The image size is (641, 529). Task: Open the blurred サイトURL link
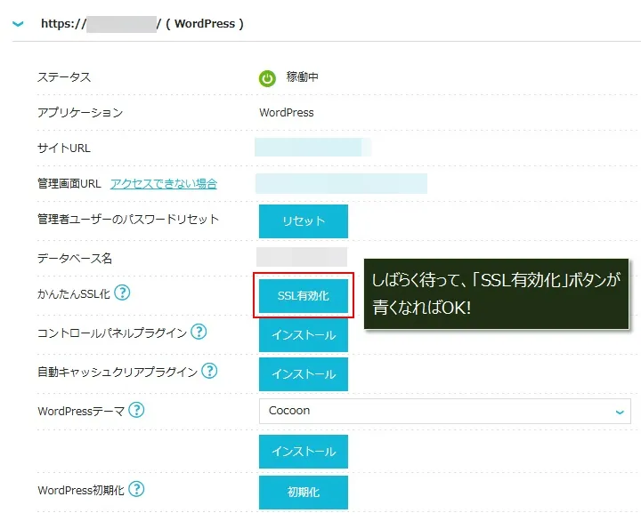coord(312,148)
